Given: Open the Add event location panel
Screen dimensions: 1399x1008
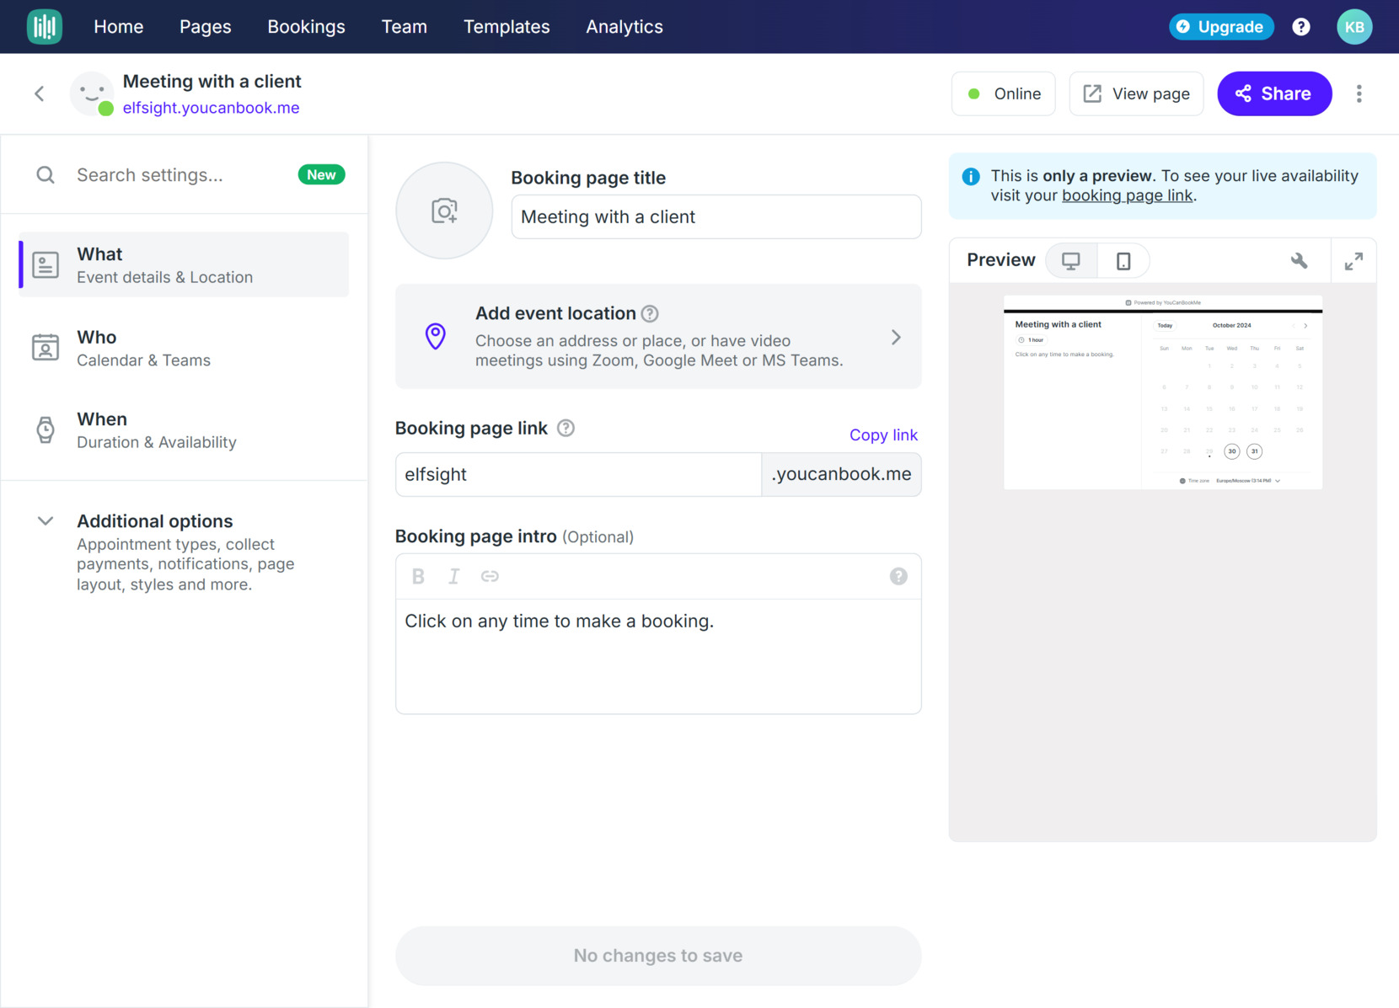Looking at the screenshot, I should click(x=658, y=336).
